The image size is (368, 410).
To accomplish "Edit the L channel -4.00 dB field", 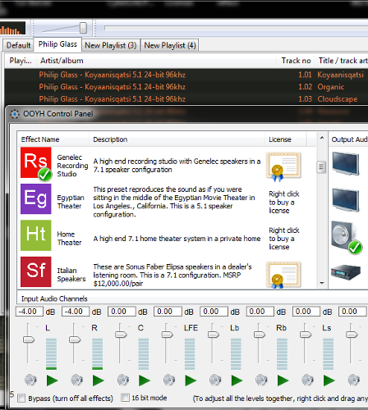I will (x=30, y=312).
